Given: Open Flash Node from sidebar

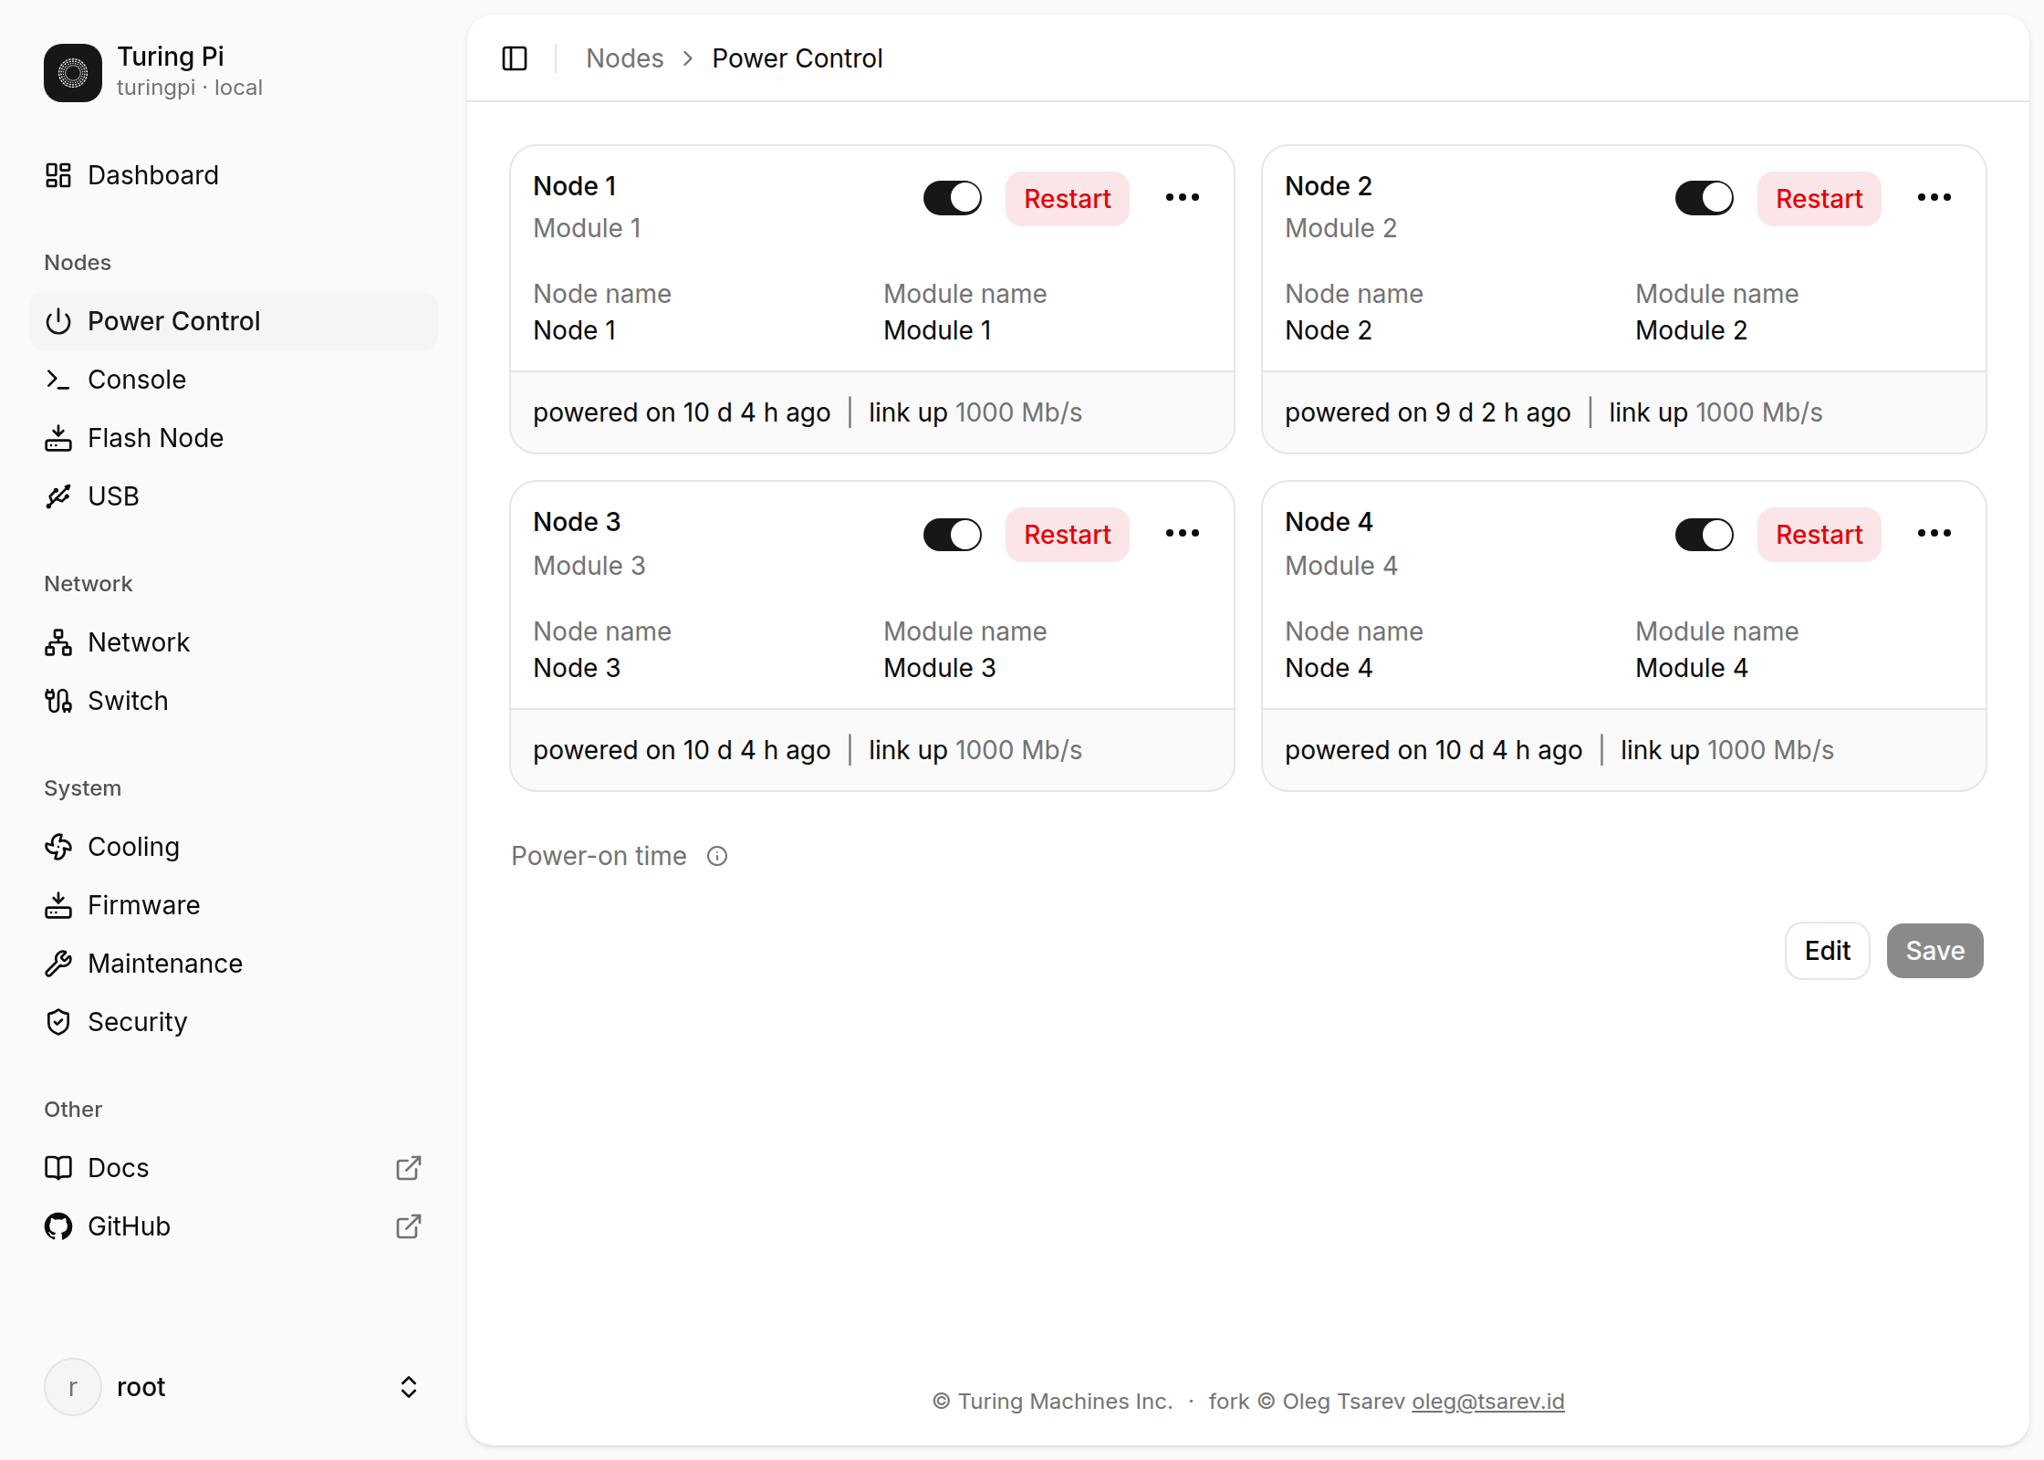Looking at the screenshot, I should click(x=234, y=438).
